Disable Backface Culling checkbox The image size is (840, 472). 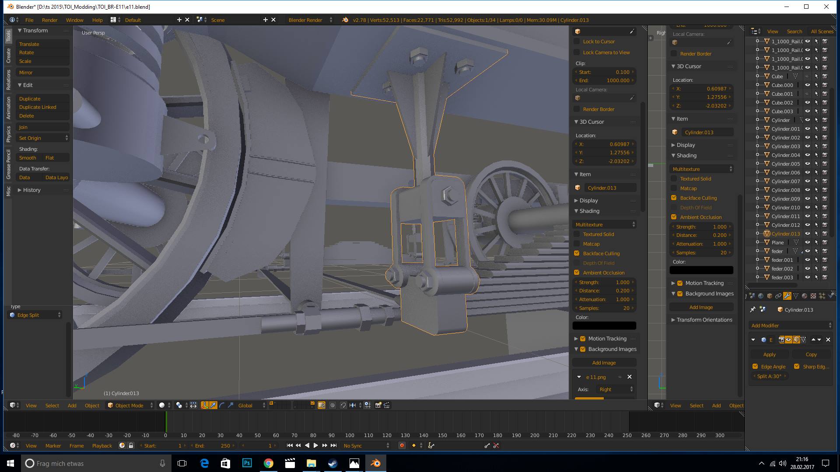(x=577, y=253)
